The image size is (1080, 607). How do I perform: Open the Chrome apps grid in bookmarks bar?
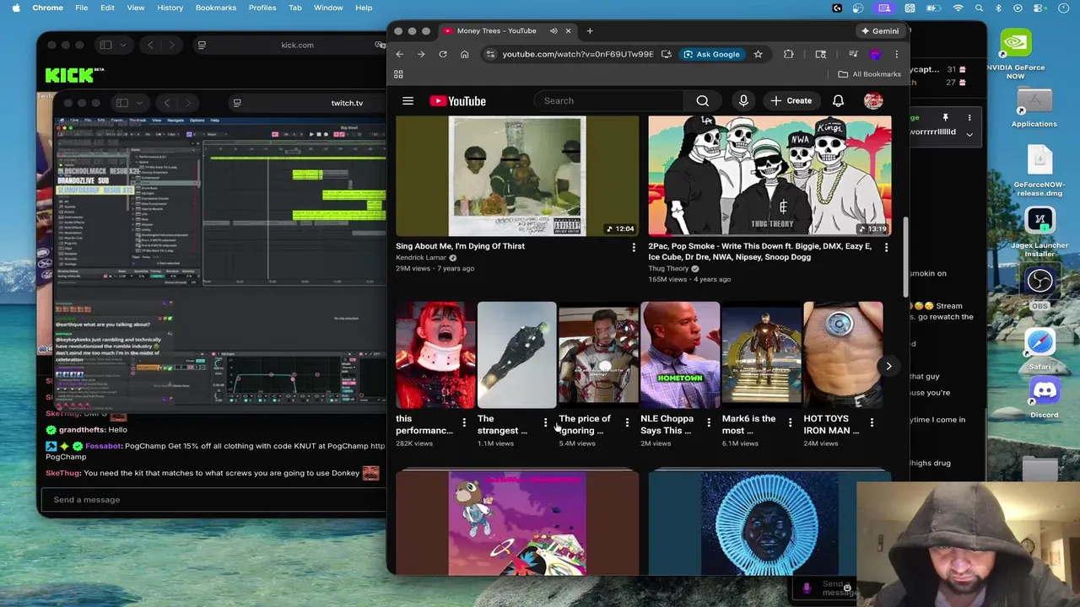[398, 74]
